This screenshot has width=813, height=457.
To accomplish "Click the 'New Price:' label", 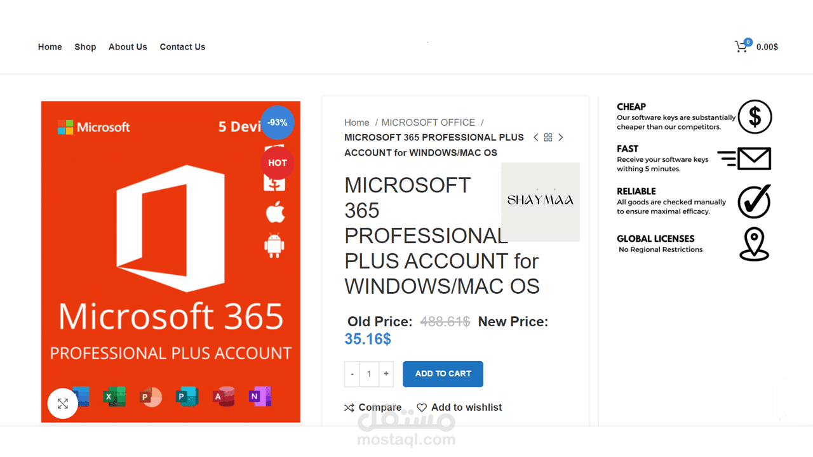I will point(513,322).
